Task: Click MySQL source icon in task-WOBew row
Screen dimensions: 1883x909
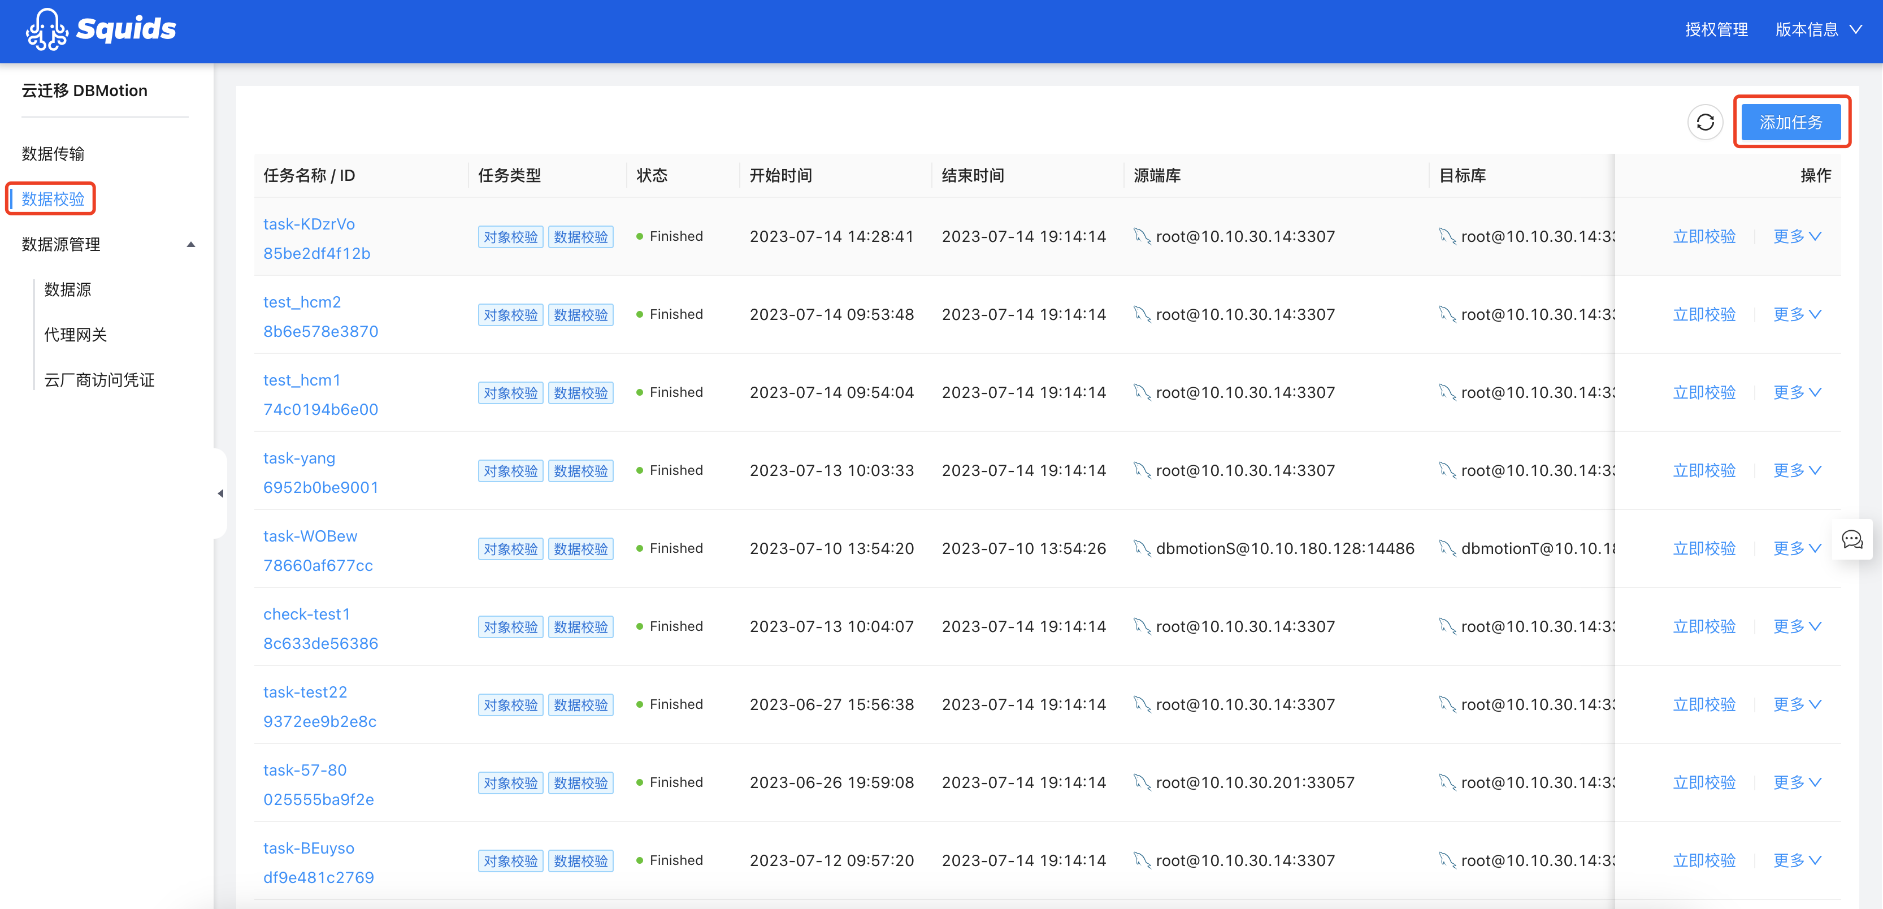Action: coord(1142,548)
